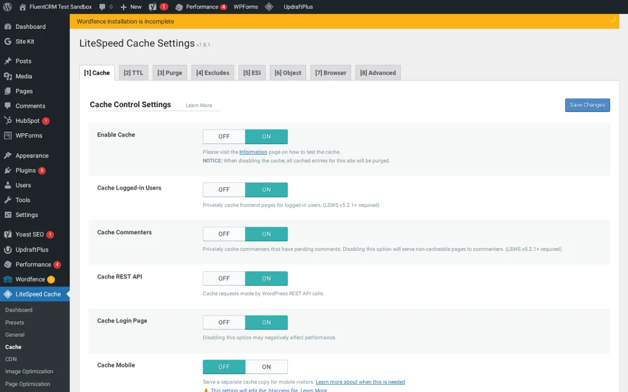
Task: Open LiteSpeed submenu Image Optimization
Action: (29, 372)
